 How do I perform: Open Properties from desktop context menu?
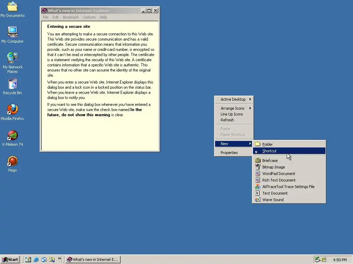tap(234, 153)
